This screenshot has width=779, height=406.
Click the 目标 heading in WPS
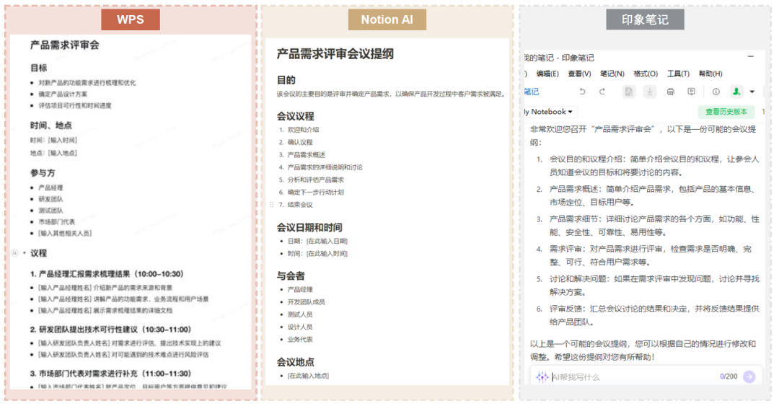[x=39, y=68]
